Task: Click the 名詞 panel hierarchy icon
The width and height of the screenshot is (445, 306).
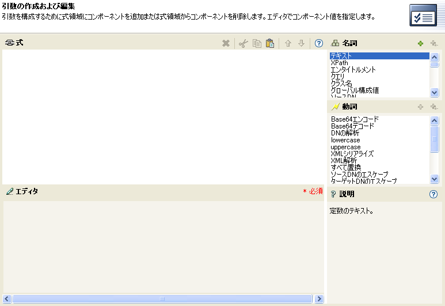Action: 335,43
